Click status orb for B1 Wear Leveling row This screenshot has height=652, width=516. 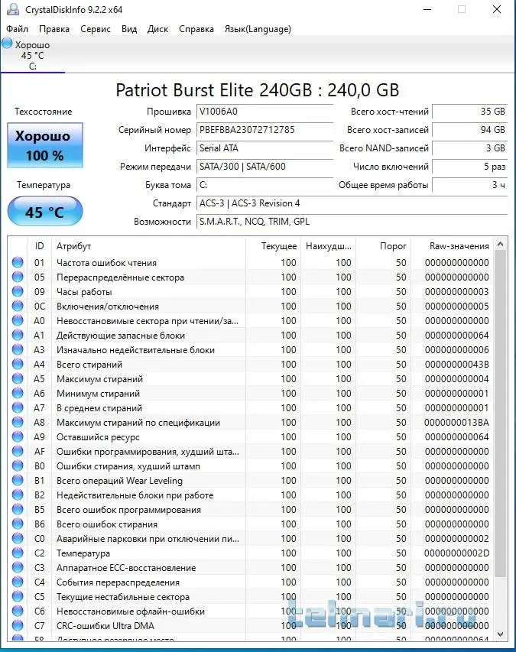click(18, 480)
